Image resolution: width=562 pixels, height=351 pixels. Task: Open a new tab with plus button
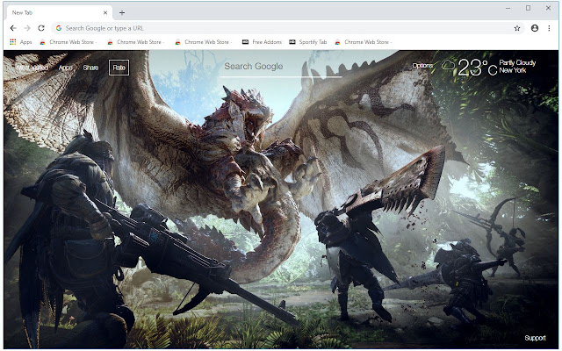click(x=122, y=12)
